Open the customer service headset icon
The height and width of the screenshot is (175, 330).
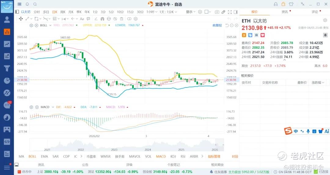click(276, 4)
